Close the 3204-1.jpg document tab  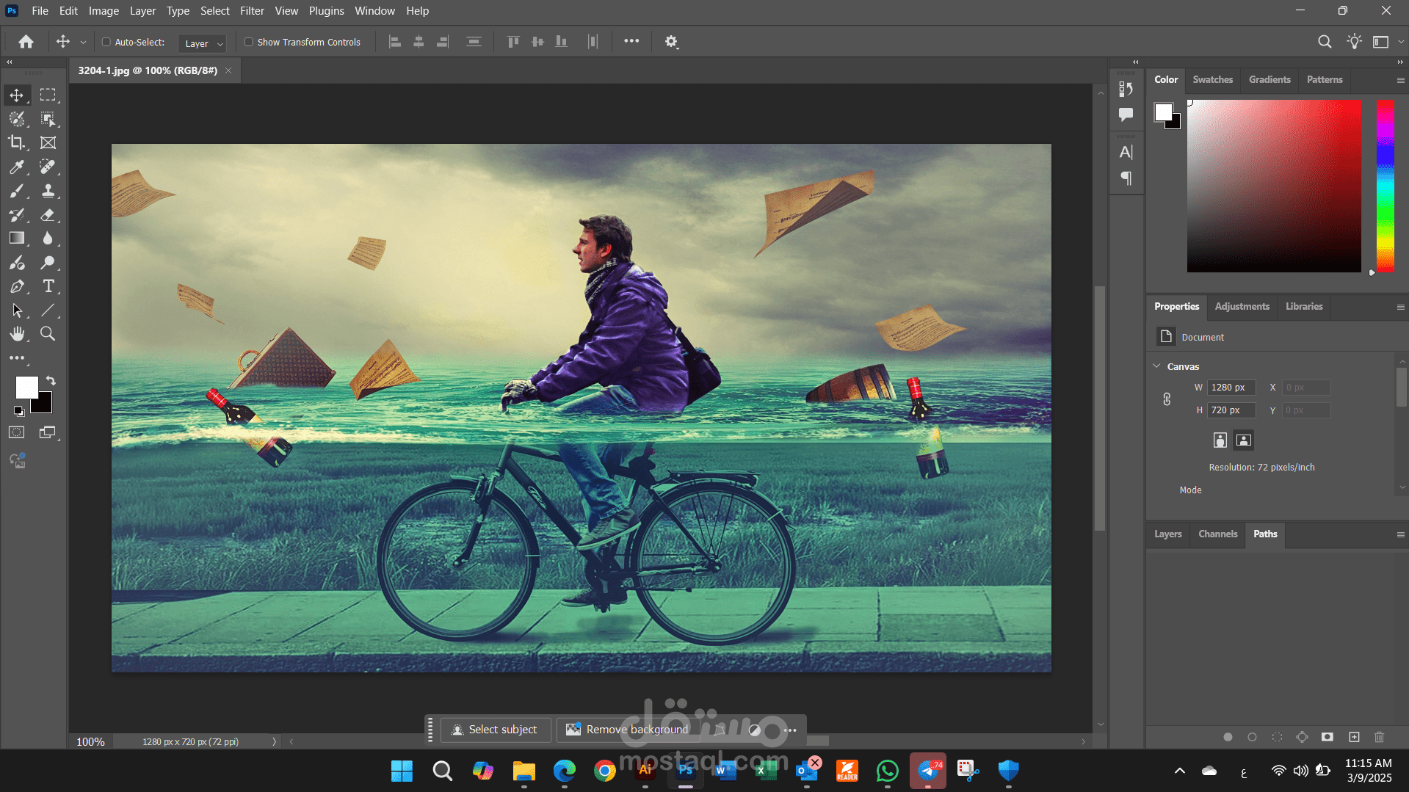228,70
